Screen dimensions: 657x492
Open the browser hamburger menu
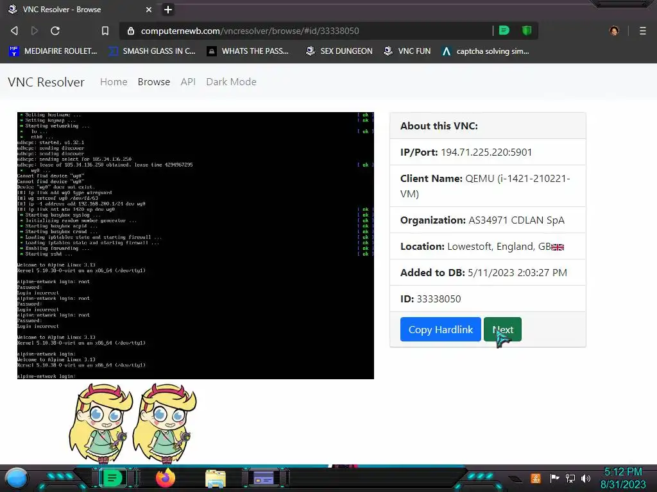pyautogui.click(x=643, y=31)
